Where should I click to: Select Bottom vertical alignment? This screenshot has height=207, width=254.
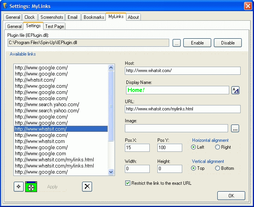coord(218,168)
